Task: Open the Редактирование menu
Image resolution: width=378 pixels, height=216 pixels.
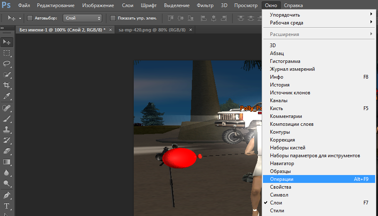Action: click(x=56, y=5)
